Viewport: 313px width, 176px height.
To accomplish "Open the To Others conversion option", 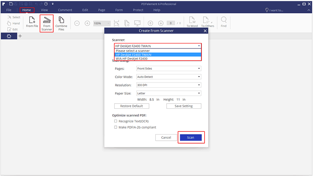I will tap(207, 22).
